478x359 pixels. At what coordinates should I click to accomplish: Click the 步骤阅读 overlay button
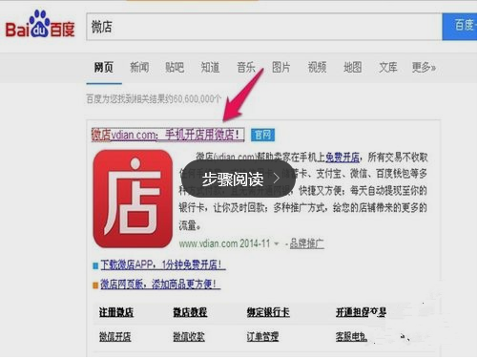pyautogui.click(x=239, y=179)
